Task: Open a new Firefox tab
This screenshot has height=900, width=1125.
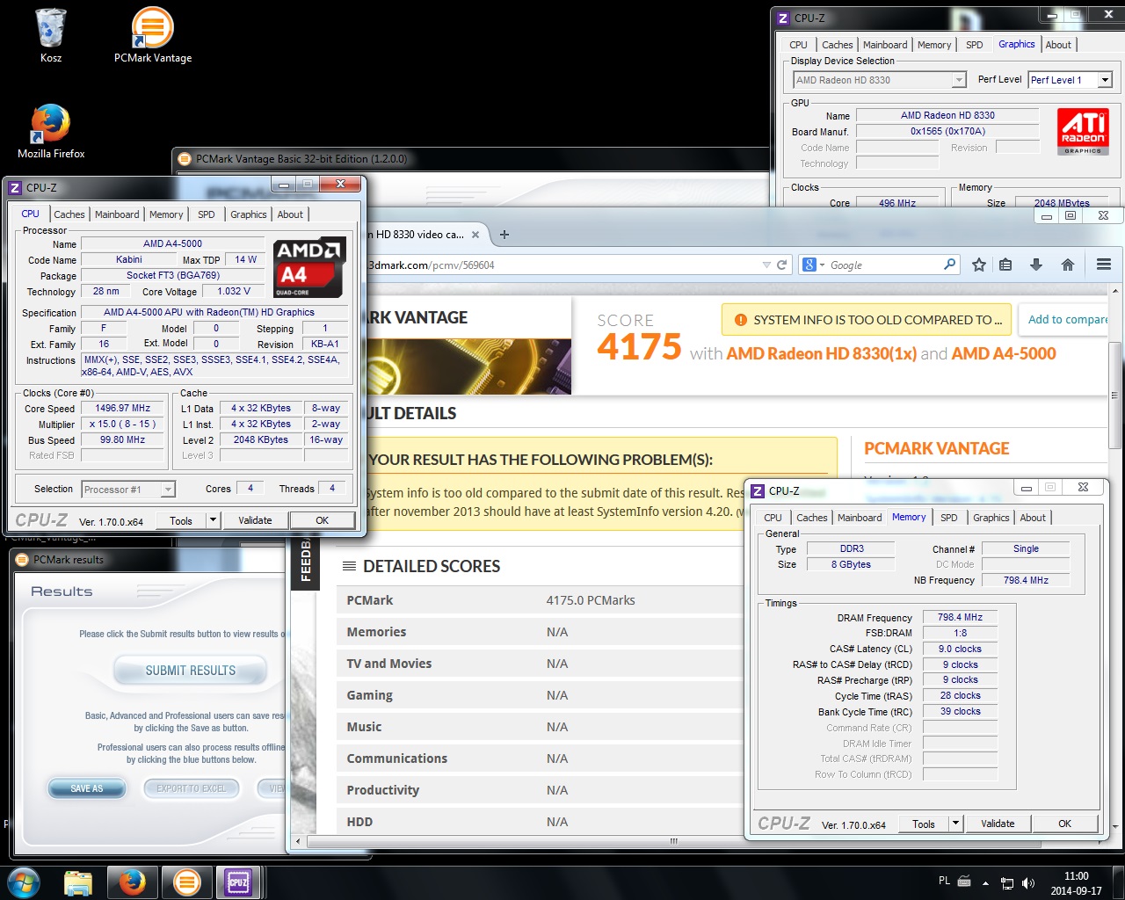Action: point(504,235)
